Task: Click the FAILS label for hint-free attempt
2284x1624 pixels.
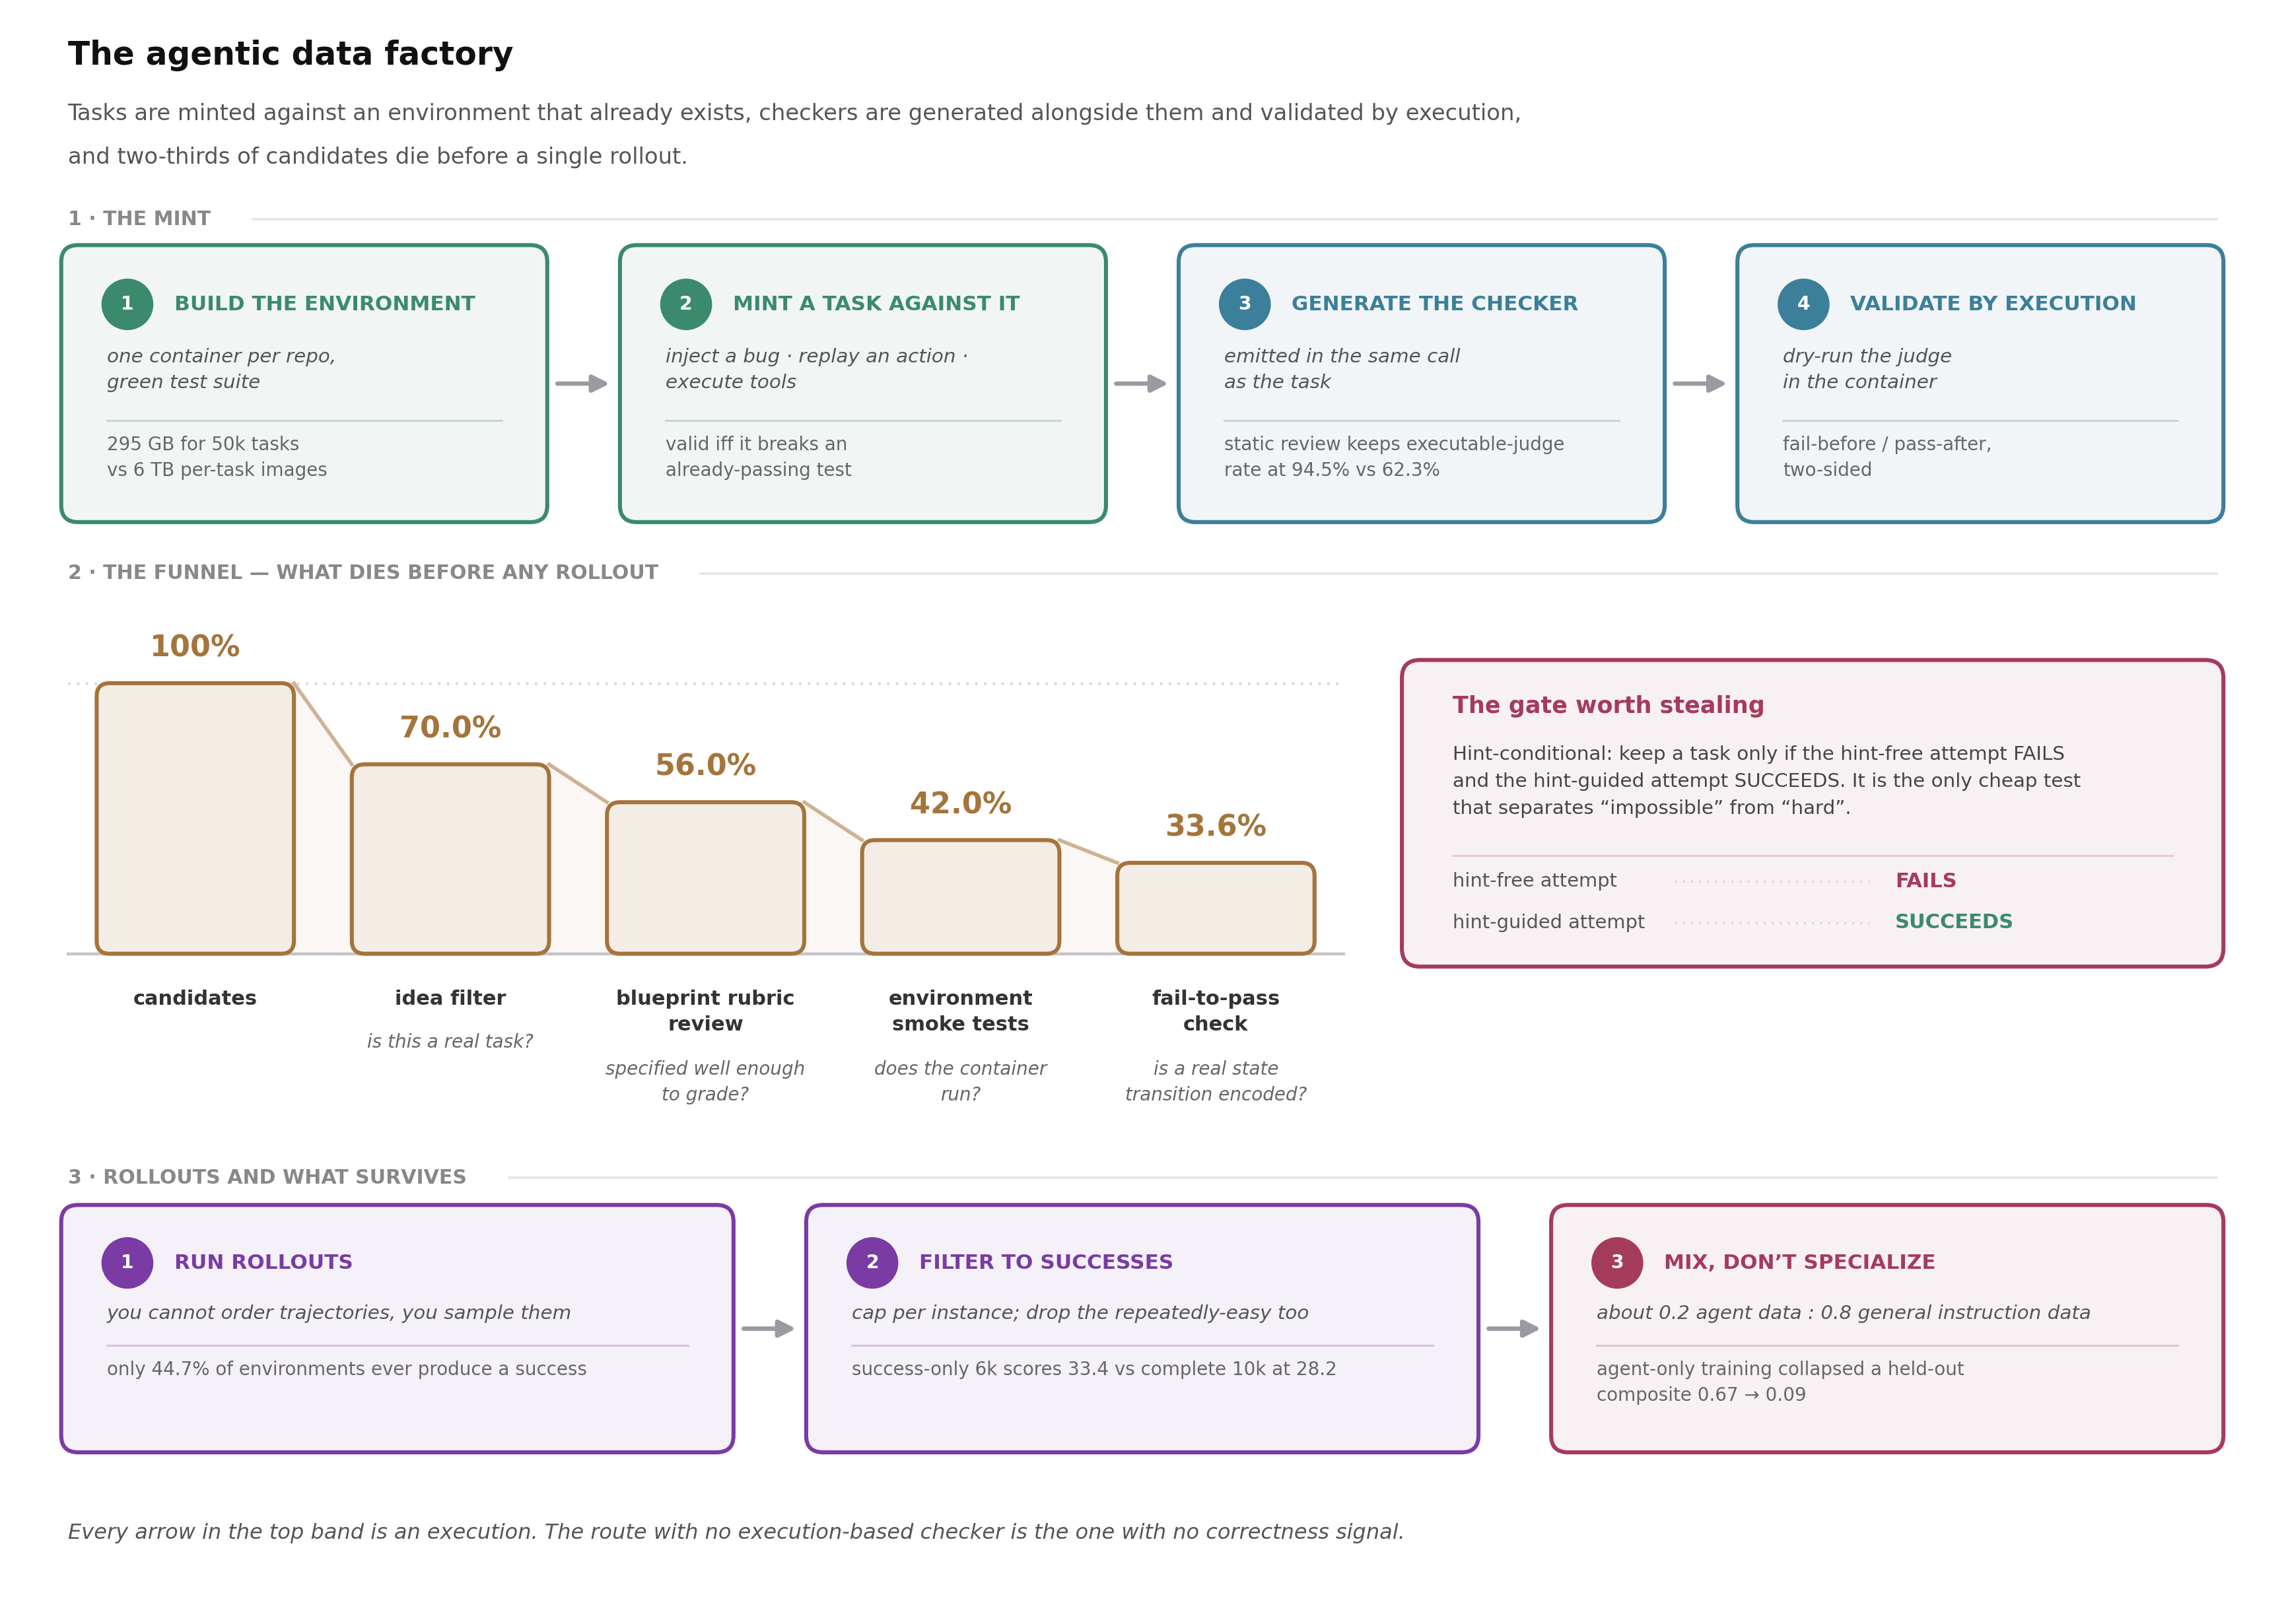Action: pos(1925,881)
